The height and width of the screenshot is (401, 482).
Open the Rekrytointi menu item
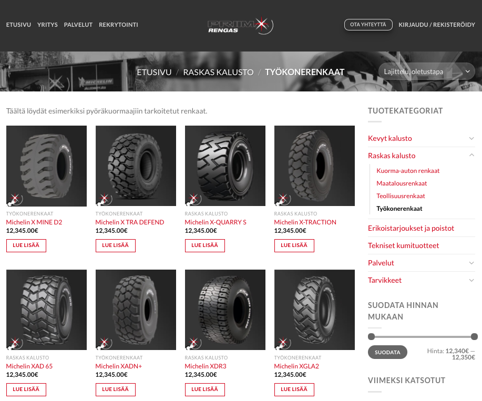(118, 25)
